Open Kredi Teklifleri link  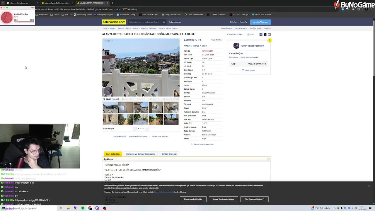(x=217, y=40)
